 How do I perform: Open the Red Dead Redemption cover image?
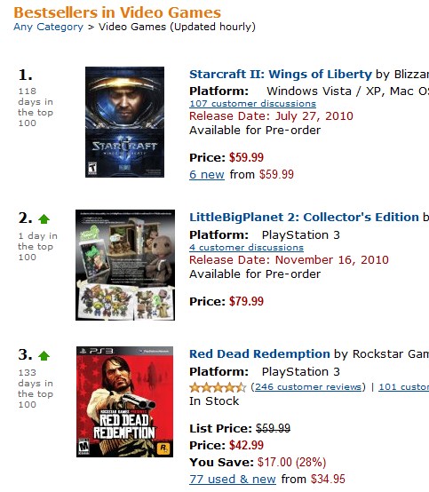pyautogui.click(x=124, y=401)
